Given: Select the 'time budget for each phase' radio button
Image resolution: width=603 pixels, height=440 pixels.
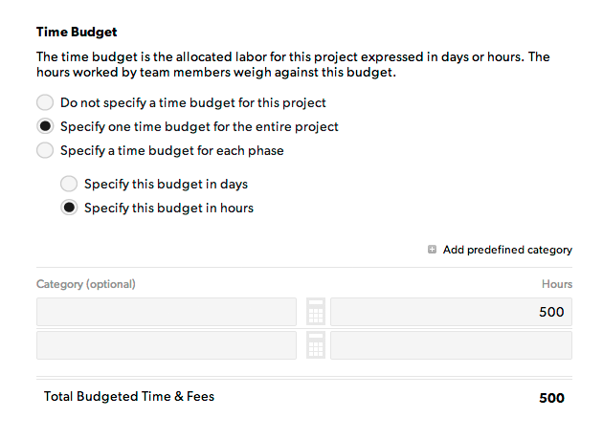Looking at the screenshot, I should (45, 150).
